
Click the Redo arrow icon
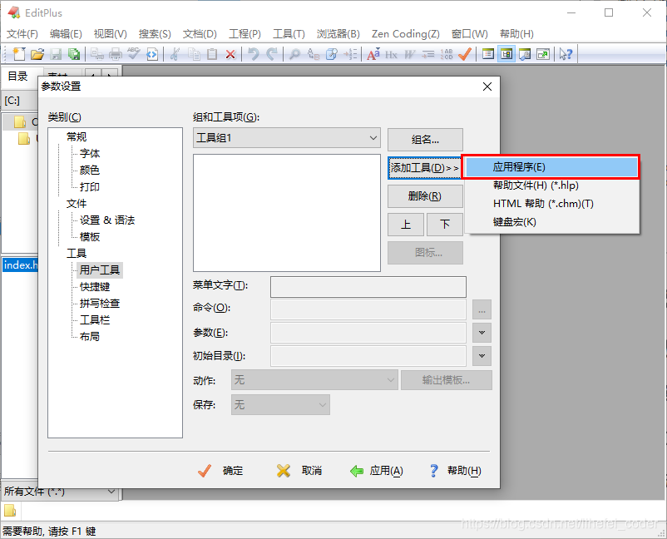271,54
